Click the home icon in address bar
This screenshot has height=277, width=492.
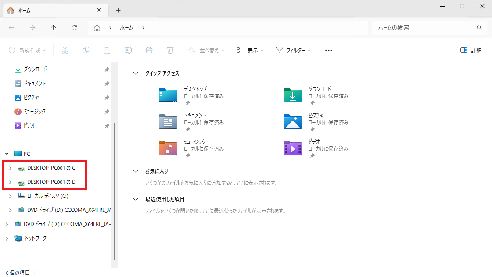point(97,28)
